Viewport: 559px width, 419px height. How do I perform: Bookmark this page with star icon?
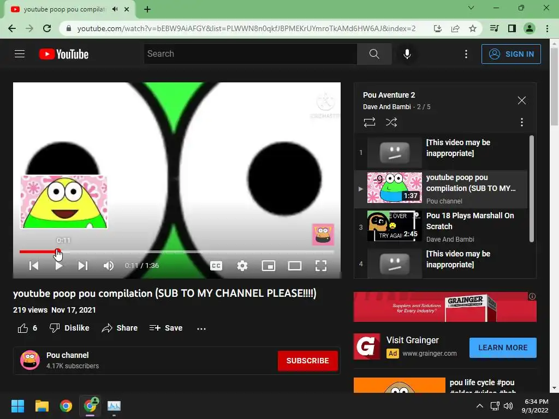[x=472, y=28]
